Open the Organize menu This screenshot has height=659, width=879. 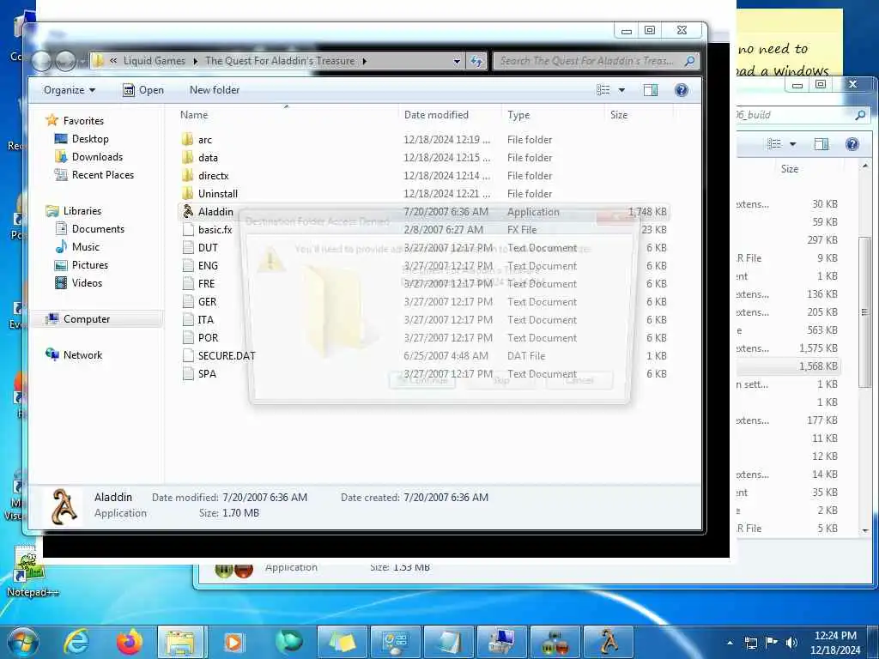[70, 89]
